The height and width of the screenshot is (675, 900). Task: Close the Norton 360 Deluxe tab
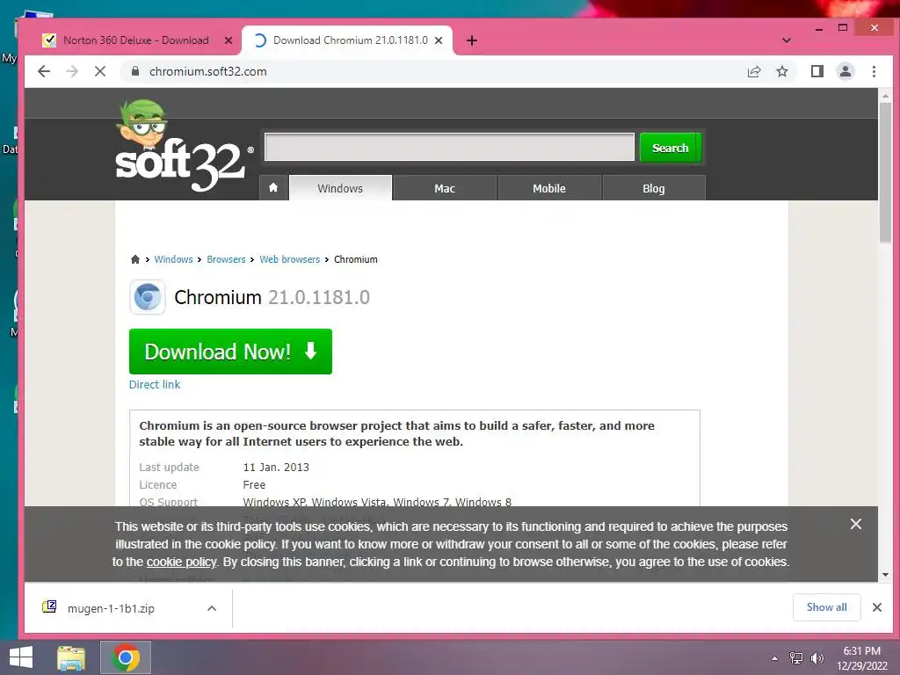tap(229, 40)
